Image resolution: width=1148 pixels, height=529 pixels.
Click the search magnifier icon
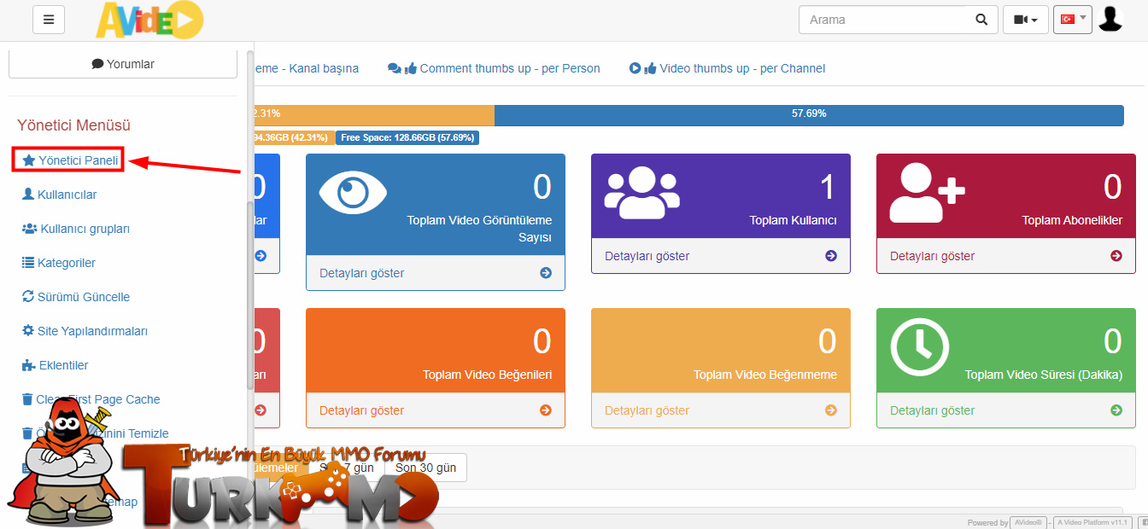click(981, 20)
